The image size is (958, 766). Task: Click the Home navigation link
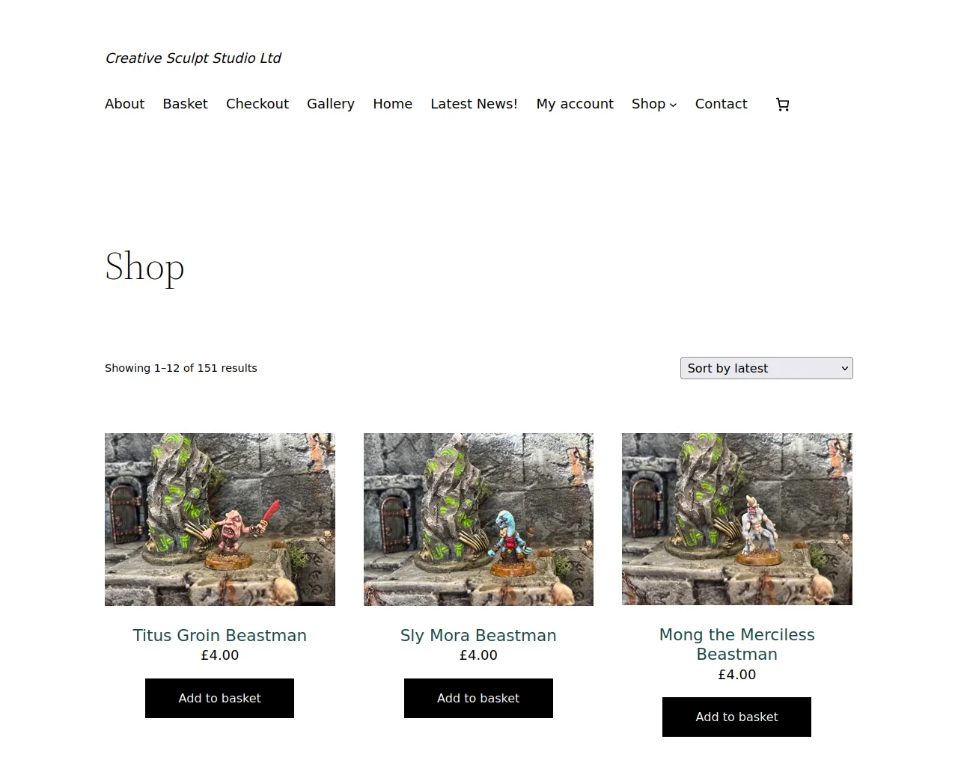click(393, 104)
